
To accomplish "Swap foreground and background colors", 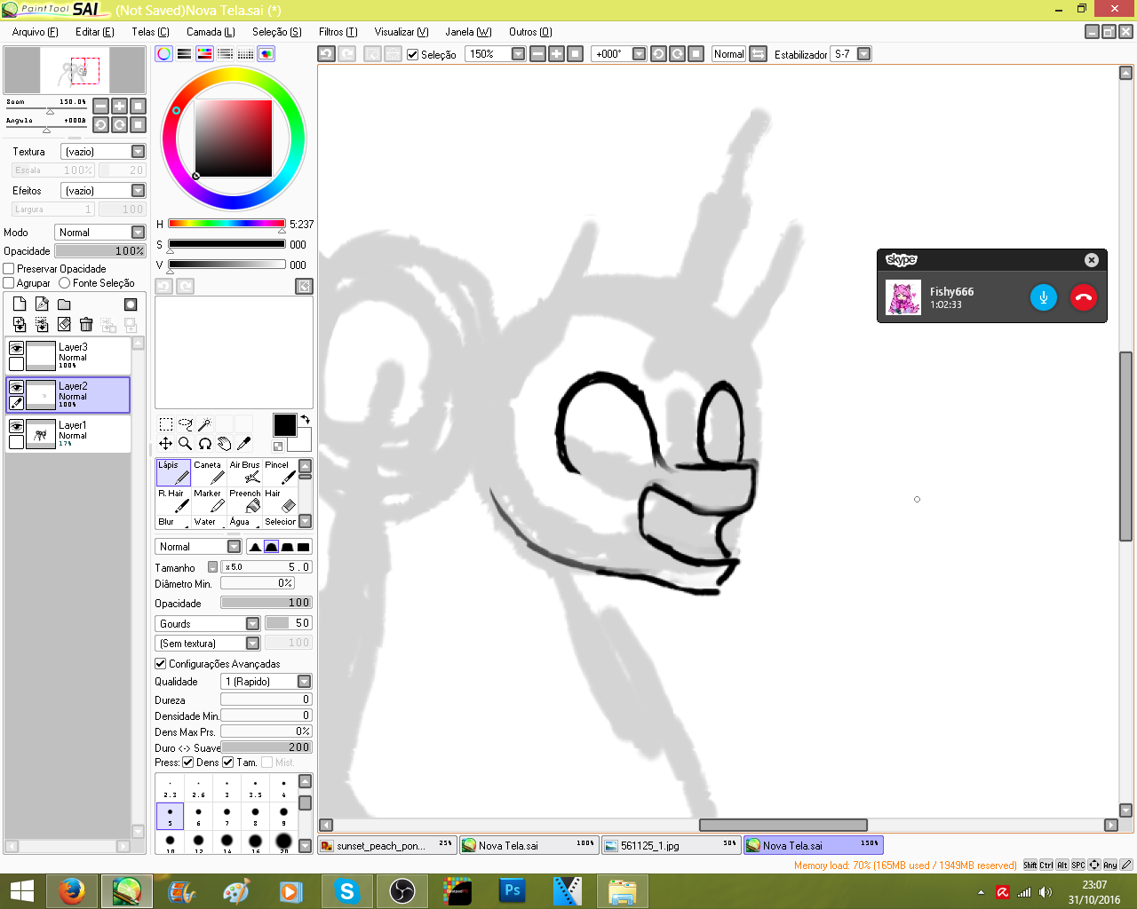I will 306,419.
